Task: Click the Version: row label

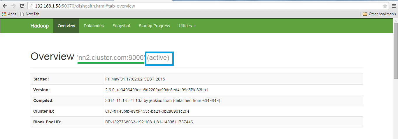Action: pyautogui.click(x=42, y=90)
